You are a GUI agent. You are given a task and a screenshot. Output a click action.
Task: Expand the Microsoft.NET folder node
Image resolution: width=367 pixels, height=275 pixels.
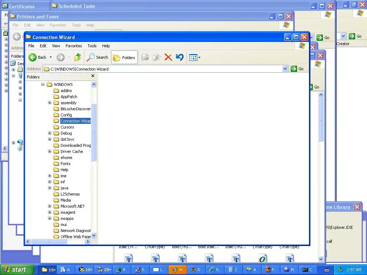coord(49,206)
